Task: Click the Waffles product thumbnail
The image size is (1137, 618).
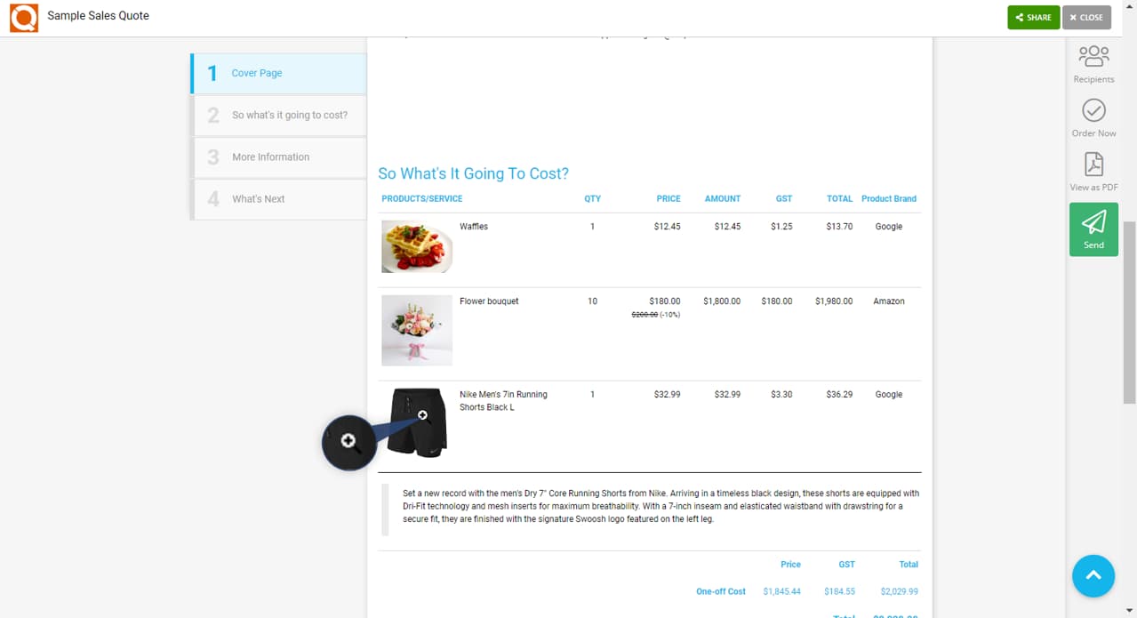Action: pos(416,246)
